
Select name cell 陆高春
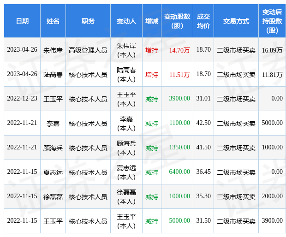pos(53,75)
